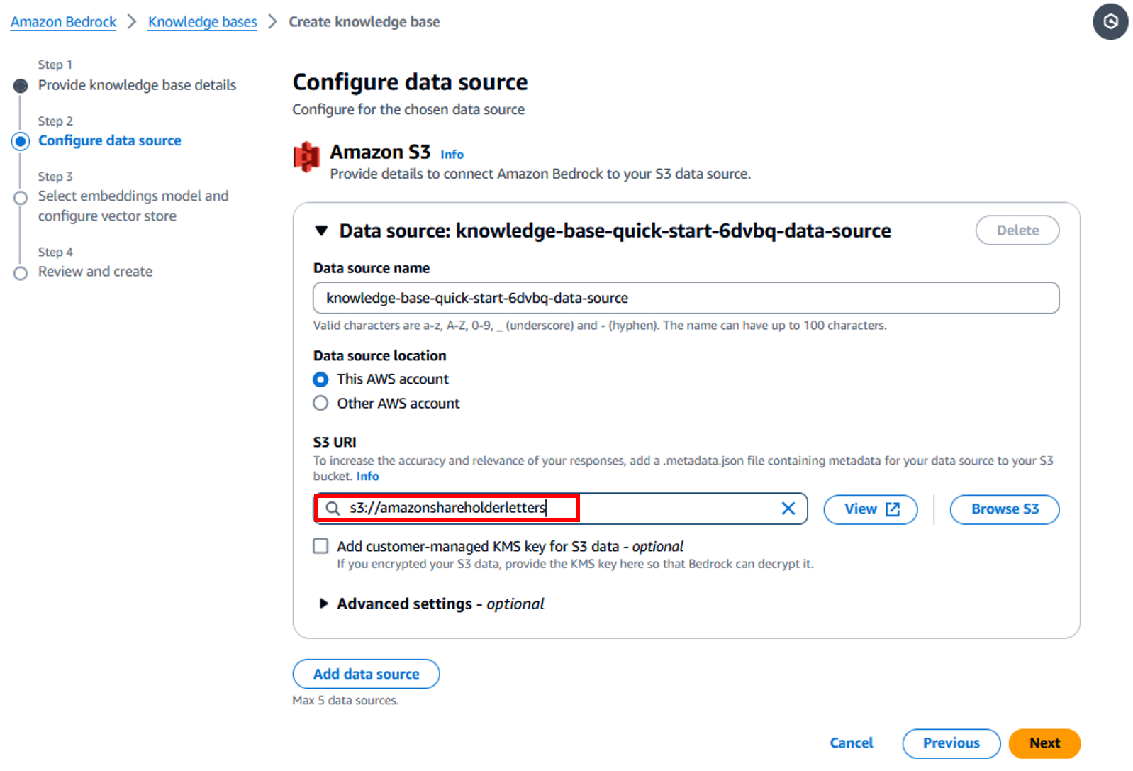Select Other AWS account radio button
The image size is (1133, 771).
320,404
